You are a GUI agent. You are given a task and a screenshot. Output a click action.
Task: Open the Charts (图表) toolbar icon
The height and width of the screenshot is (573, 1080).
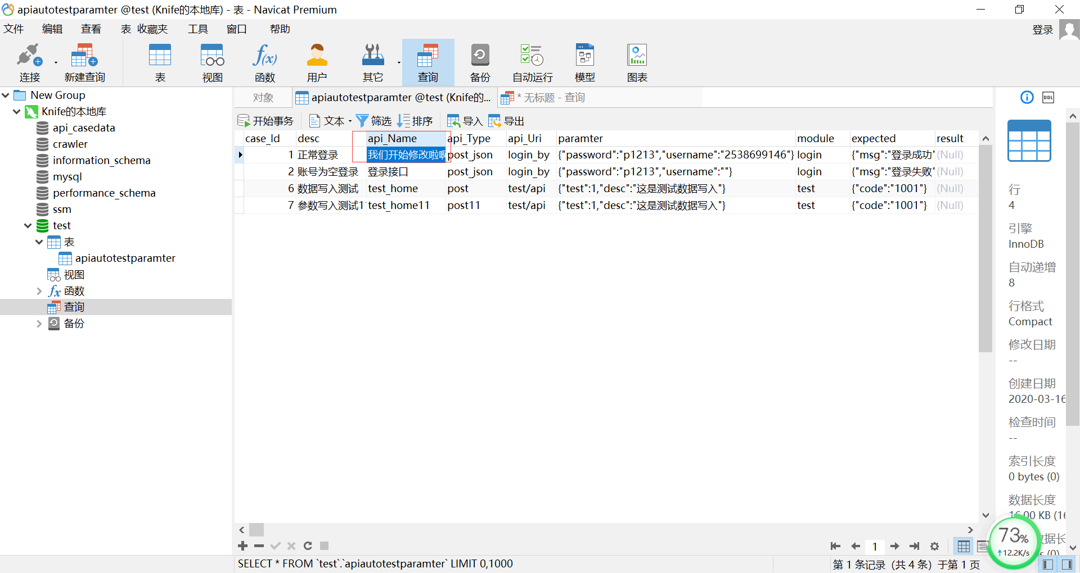click(x=637, y=62)
